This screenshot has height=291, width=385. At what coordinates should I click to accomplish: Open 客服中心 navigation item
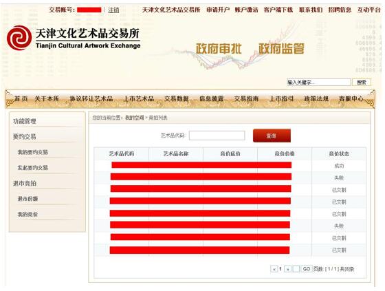point(351,99)
